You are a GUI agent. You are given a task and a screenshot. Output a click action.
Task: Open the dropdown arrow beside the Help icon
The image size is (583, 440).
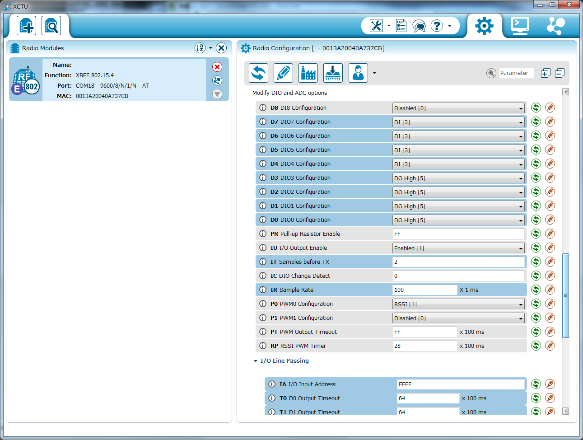pyautogui.click(x=449, y=26)
